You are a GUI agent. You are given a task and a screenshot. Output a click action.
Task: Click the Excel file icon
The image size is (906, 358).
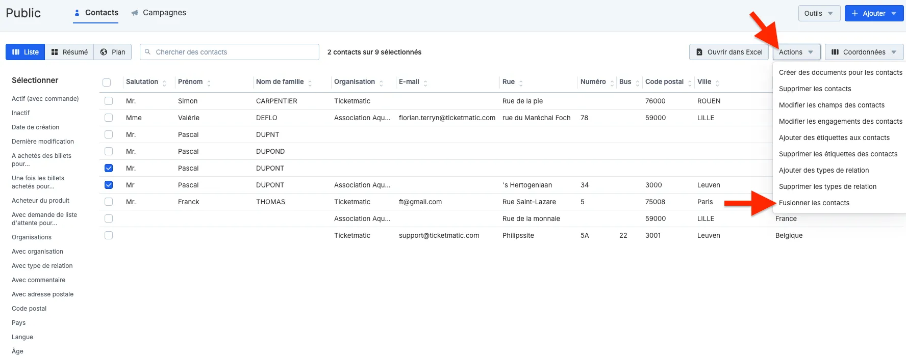pos(699,52)
